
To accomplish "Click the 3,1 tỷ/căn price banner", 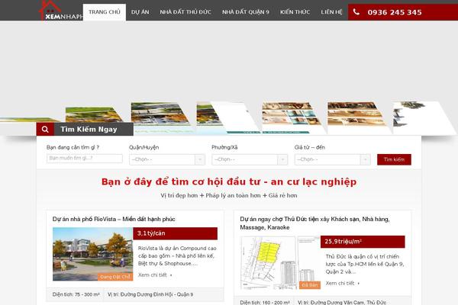I will pyautogui.click(x=176, y=233).
